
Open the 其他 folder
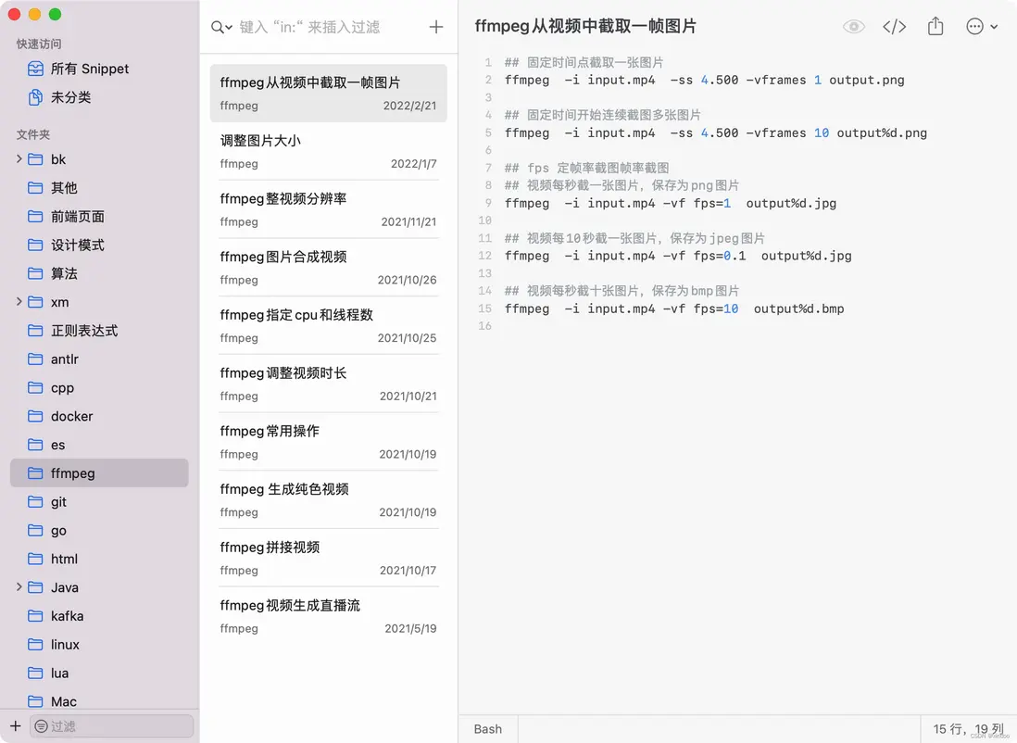[x=99, y=187]
